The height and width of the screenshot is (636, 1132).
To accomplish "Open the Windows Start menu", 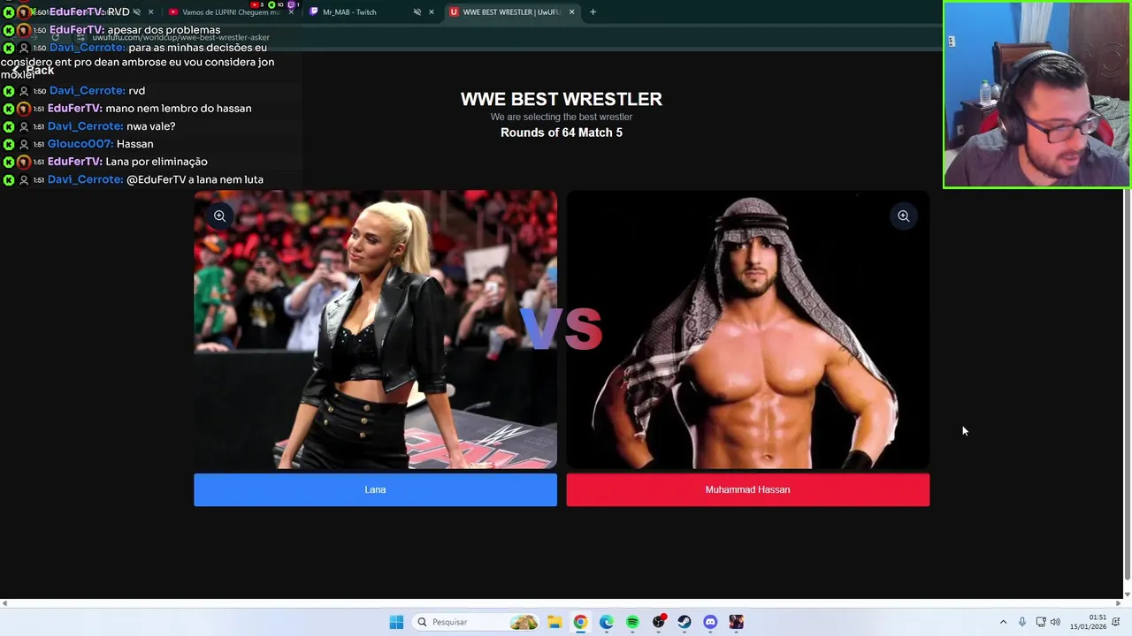I will (x=396, y=622).
